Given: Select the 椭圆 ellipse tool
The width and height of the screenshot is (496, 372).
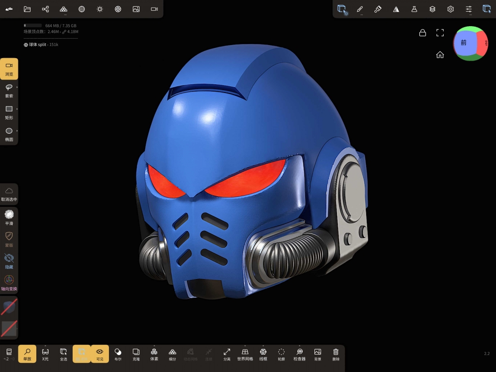Looking at the screenshot, I should coord(9,135).
